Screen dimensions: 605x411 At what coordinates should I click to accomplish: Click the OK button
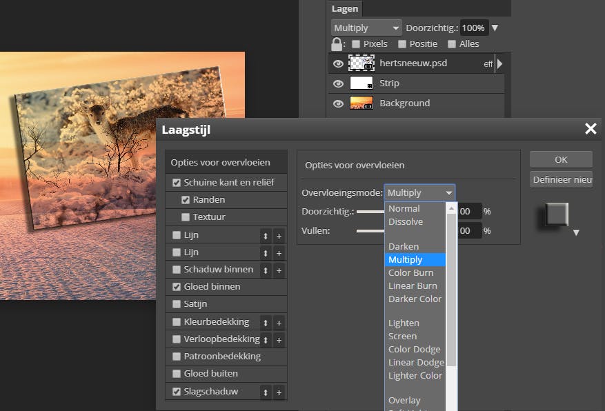[561, 159]
